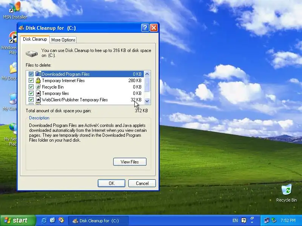Click the 312 KB total space value
The width and height of the screenshot is (302, 226).
coord(141,111)
